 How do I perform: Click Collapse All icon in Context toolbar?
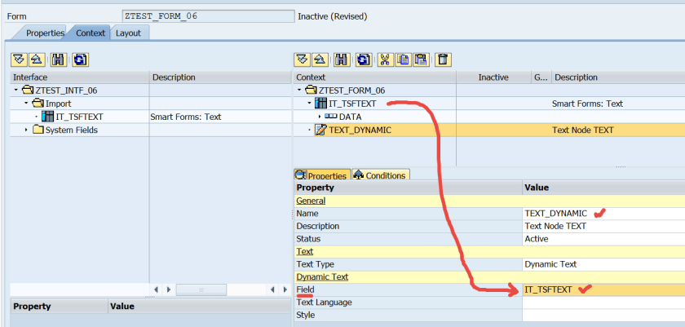(x=320, y=59)
